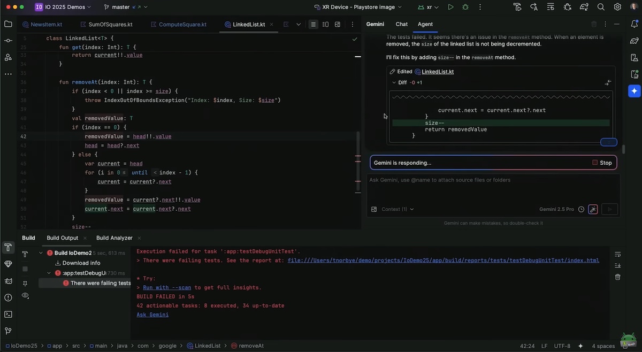This screenshot has width=642, height=352.
Task: Stop the Gemini response
Action: [602, 163]
